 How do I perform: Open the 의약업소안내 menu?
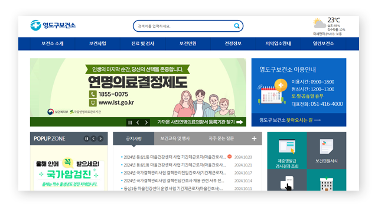click(278, 44)
